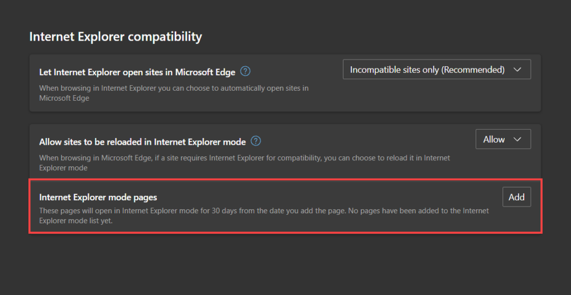Click help icon beside "Allow sites to be reloaded"

(x=256, y=141)
